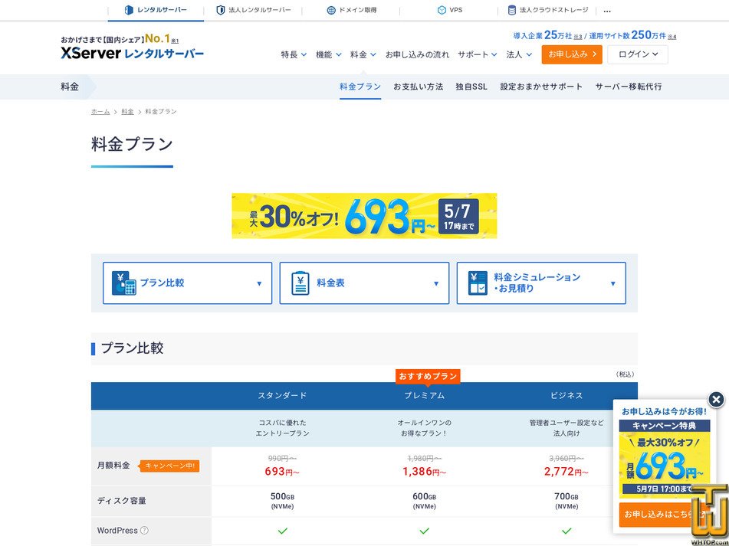Click the 料金表 clipboard yen icon
The height and width of the screenshot is (546, 729).
(x=300, y=283)
